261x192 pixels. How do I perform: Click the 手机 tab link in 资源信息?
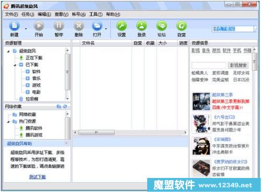pyautogui.click(x=237, y=50)
